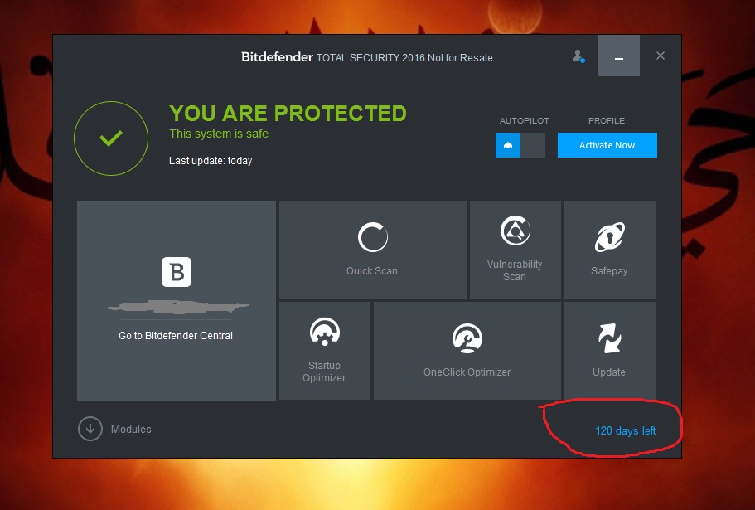Click the 120 days left link

click(626, 430)
